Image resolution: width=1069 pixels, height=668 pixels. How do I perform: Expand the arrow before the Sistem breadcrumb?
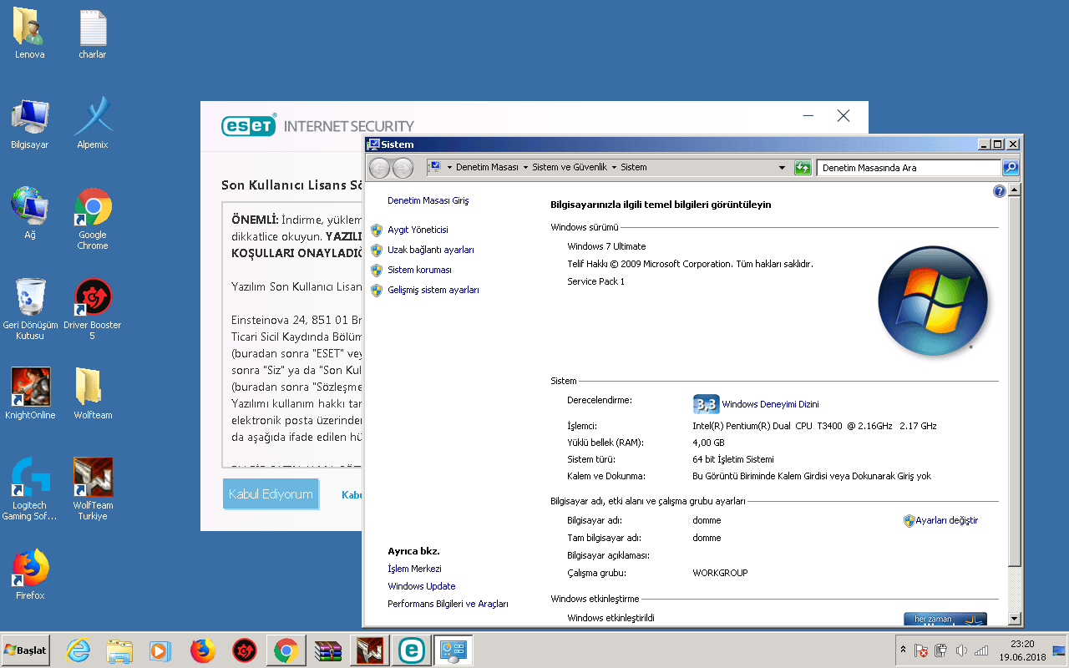(x=614, y=168)
